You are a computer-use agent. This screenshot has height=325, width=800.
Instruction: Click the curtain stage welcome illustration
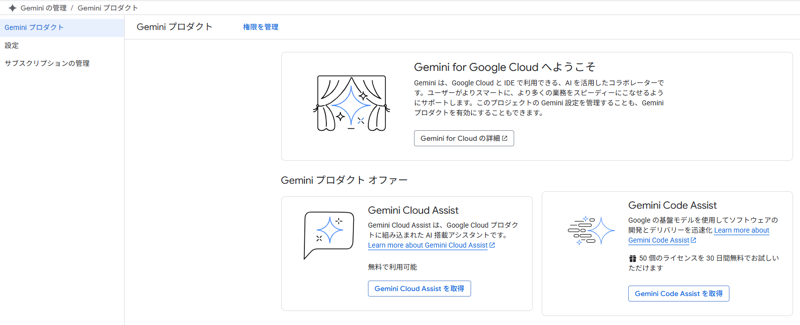(351, 103)
